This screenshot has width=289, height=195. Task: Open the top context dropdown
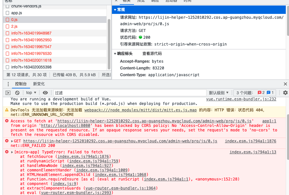coord(31,93)
